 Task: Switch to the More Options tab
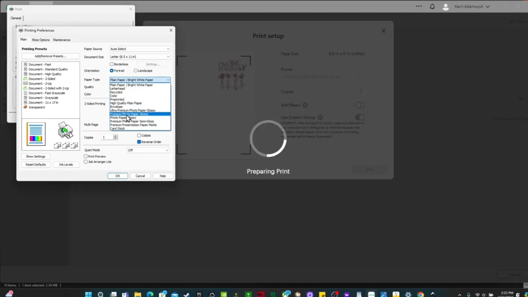tap(41, 40)
